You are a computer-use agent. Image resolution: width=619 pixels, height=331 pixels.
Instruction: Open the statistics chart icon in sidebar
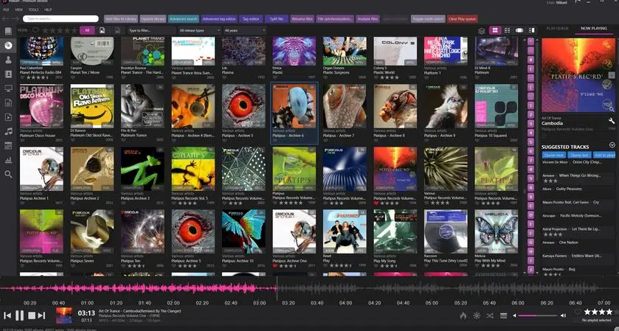click(x=8, y=160)
